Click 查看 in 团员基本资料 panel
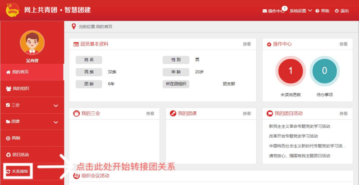359x185 pixels. (x=247, y=44)
